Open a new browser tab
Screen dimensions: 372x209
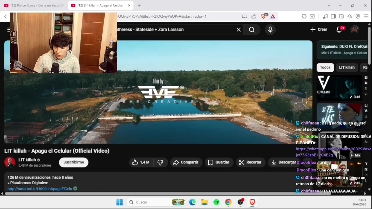click(x=139, y=6)
